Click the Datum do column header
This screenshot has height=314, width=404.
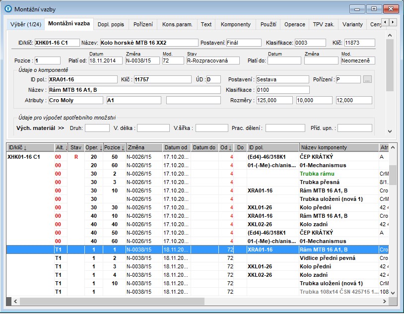point(205,148)
